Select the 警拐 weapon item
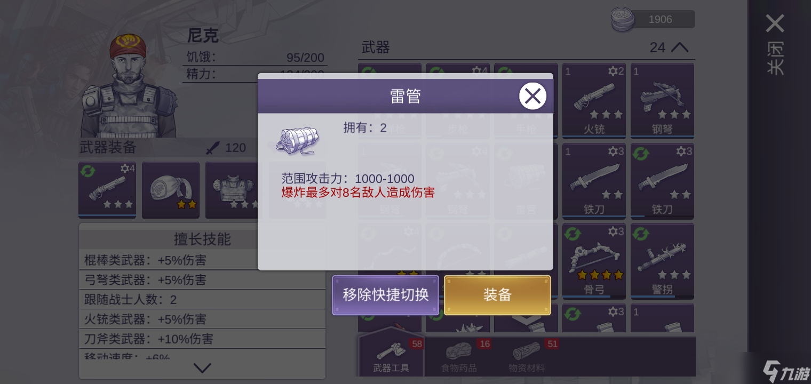 [x=662, y=261]
